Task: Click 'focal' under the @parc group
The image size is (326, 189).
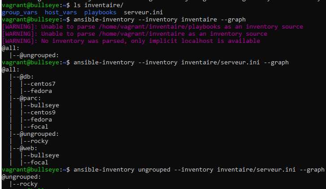Action: tap(39, 127)
